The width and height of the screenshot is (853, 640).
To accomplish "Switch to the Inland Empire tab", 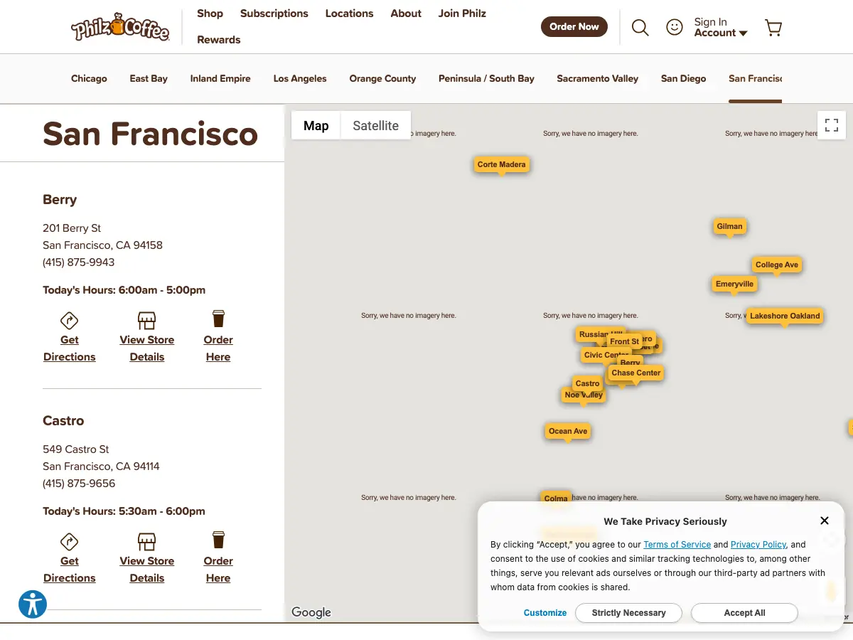I will 220,79.
